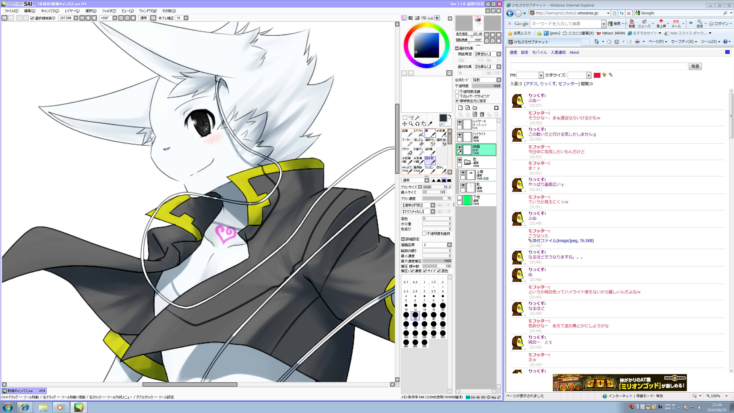Choose the バケツ bucket fill tool
Image resolution: width=734 pixels, height=413 pixels.
(x=407, y=151)
